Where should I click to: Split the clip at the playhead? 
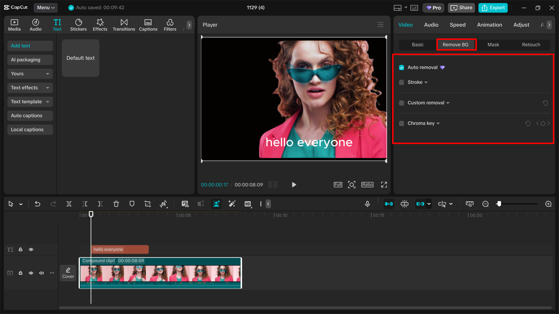69,204
